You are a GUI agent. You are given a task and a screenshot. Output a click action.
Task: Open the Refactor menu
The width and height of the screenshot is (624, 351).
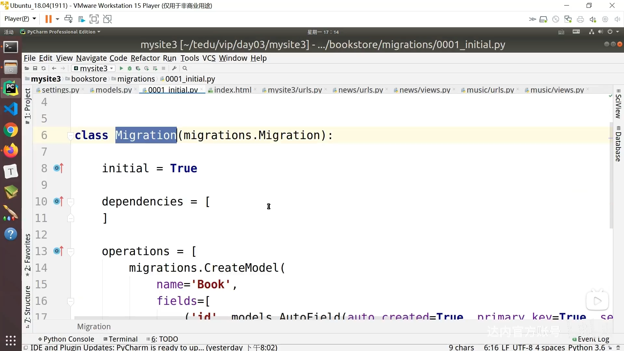point(145,58)
